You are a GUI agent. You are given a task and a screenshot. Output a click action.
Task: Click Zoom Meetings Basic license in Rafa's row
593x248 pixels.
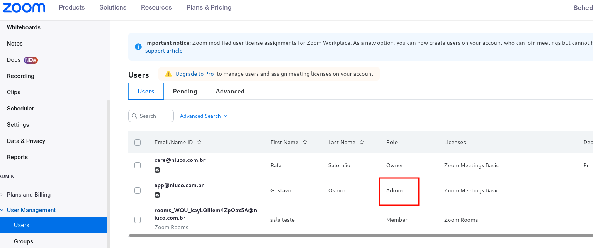(471, 165)
